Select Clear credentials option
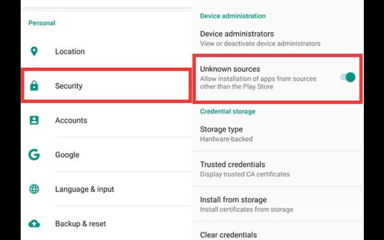This screenshot has width=384, height=240. point(278,231)
